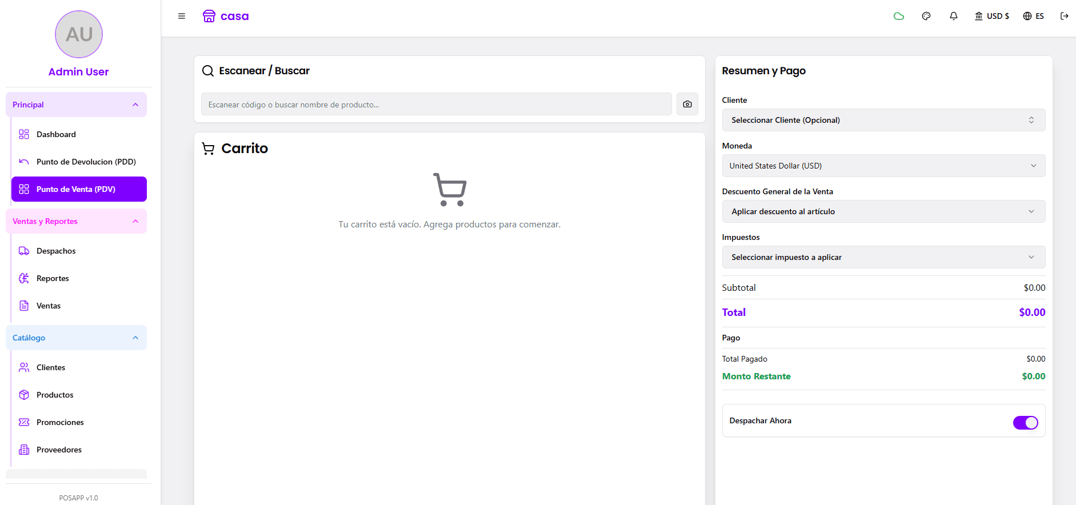Open Punto de Devolucion (PDD)
Image resolution: width=1076 pixels, height=505 pixels.
tap(79, 162)
